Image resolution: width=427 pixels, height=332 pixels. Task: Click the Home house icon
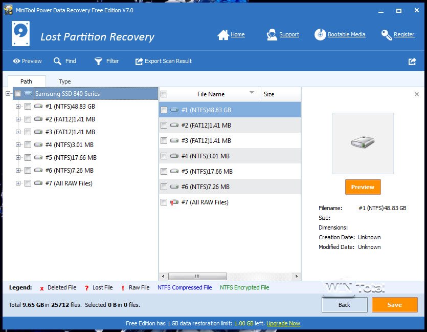223,35
